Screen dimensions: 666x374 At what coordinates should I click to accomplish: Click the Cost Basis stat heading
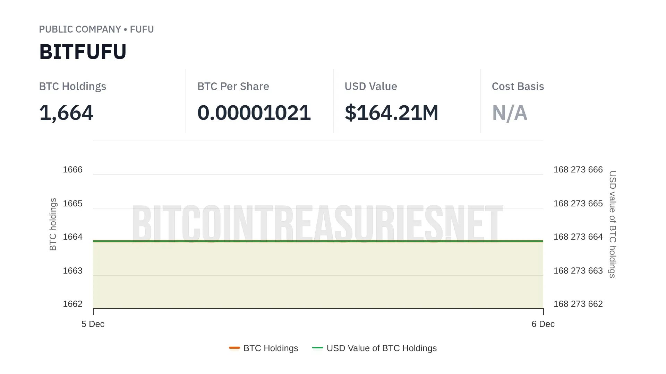[x=518, y=86]
